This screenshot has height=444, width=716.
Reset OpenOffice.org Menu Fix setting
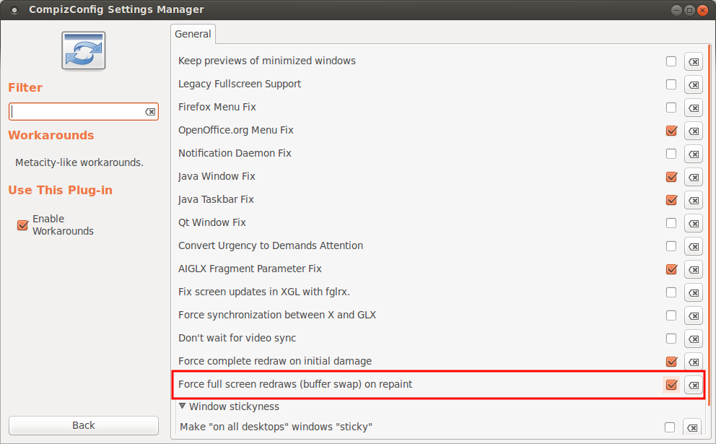(693, 131)
